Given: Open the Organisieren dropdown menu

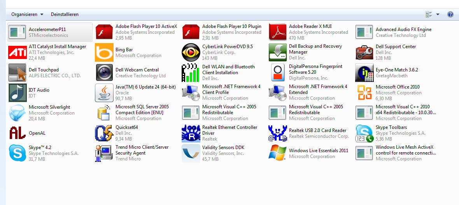Looking at the screenshot, I should click(x=27, y=14).
